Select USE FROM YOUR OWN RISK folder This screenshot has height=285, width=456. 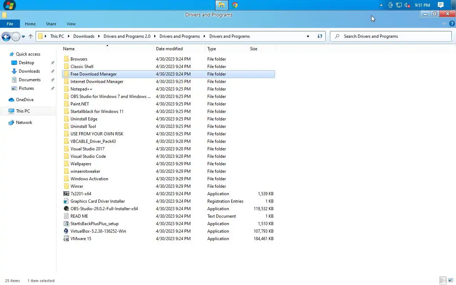[x=97, y=134]
